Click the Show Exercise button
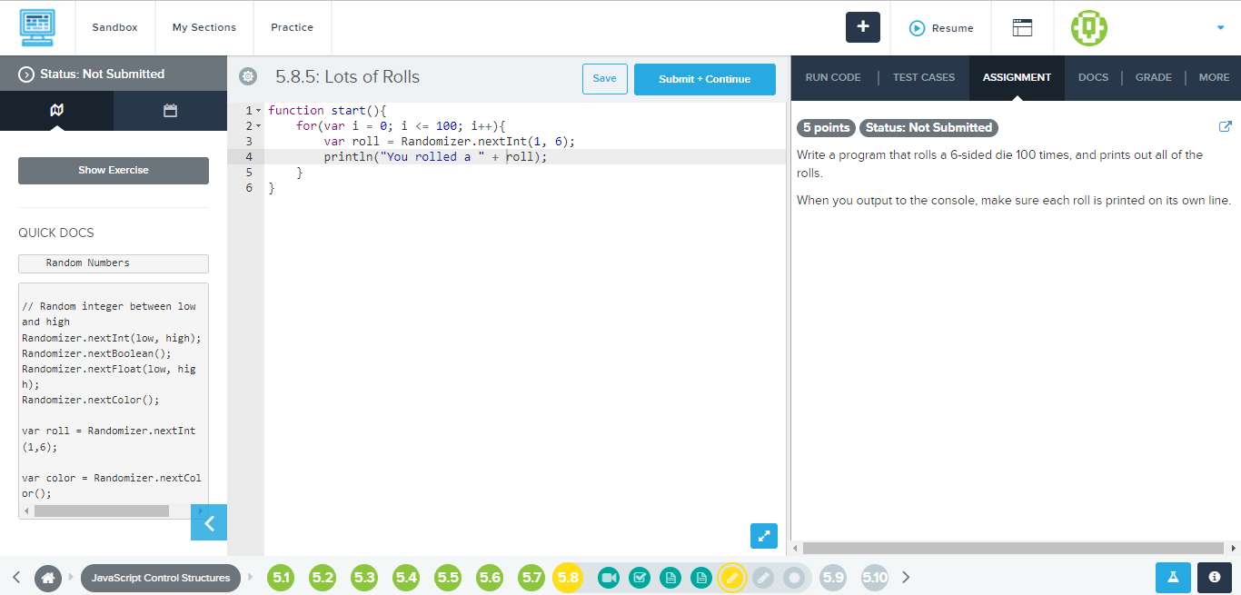This screenshot has height=595, width=1241. click(x=114, y=171)
